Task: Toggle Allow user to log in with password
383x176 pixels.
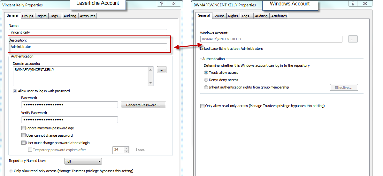Action: click(x=15, y=91)
